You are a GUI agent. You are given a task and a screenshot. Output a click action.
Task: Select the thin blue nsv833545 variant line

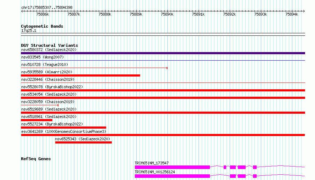pos(163,60)
